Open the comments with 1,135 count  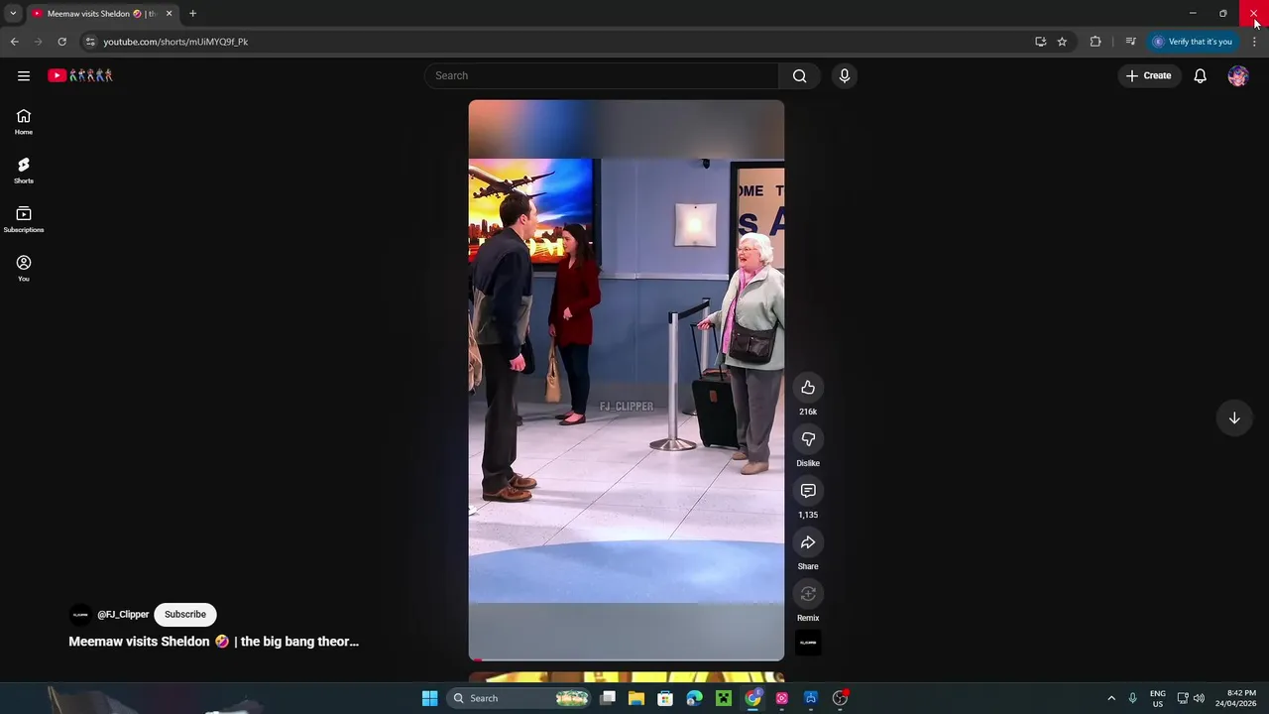click(808, 491)
